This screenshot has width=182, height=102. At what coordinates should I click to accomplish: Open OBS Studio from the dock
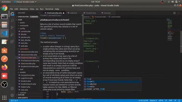[5, 84]
